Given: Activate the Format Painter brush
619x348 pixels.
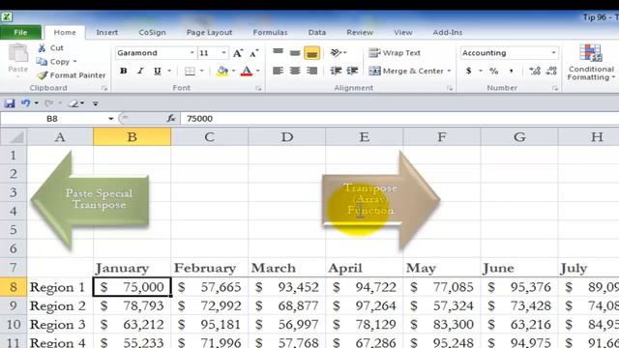Looking at the screenshot, I should (42, 75).
